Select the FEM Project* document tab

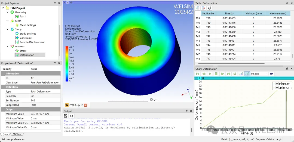tap(76, 105)
